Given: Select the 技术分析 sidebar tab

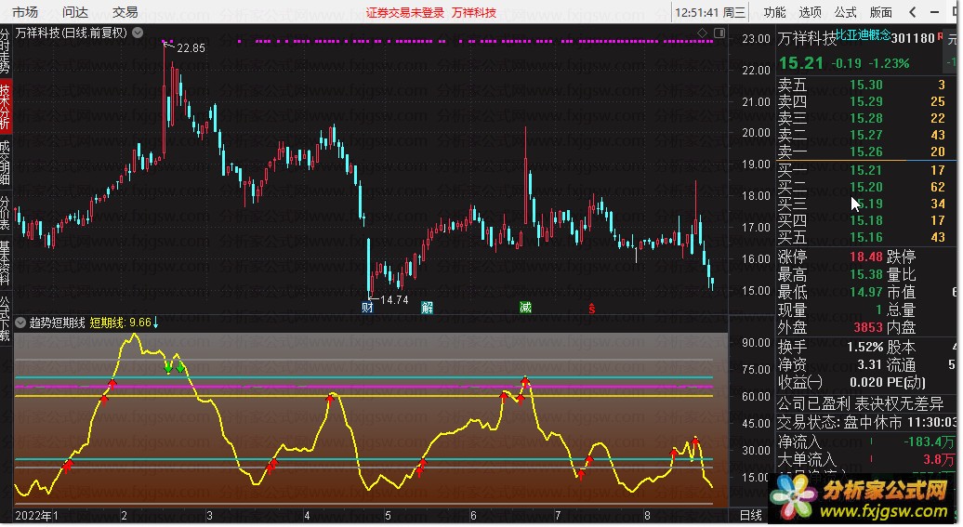Looking at the screenshot, I should pos(5,106).
